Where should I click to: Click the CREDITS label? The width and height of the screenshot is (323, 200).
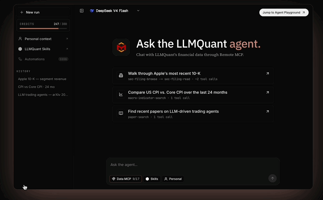(x=27, y=24)
